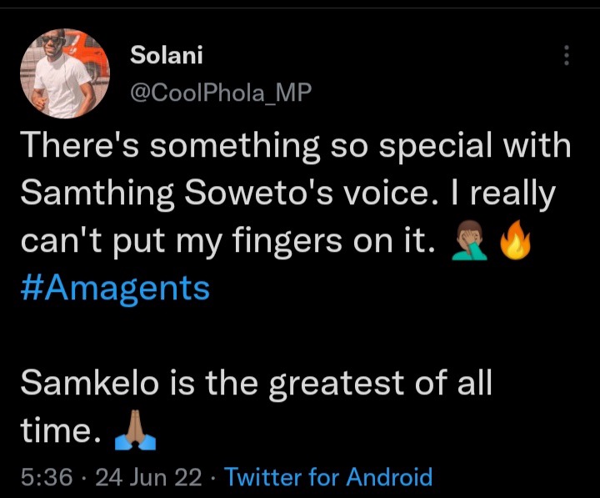Viewport: 600px width, 498px height.
Task: Open the #Amagents hashtag
Action: 115,289
